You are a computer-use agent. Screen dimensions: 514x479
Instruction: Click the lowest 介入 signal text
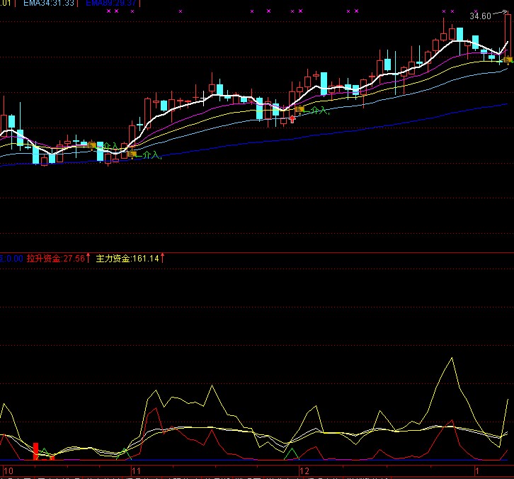pyautogui.click(x=151, y=154)
